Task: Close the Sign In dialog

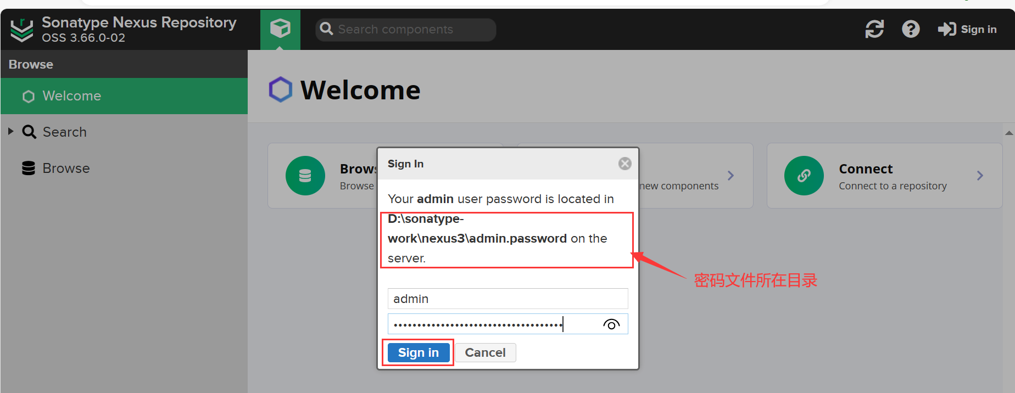Action: coord(625,164)
